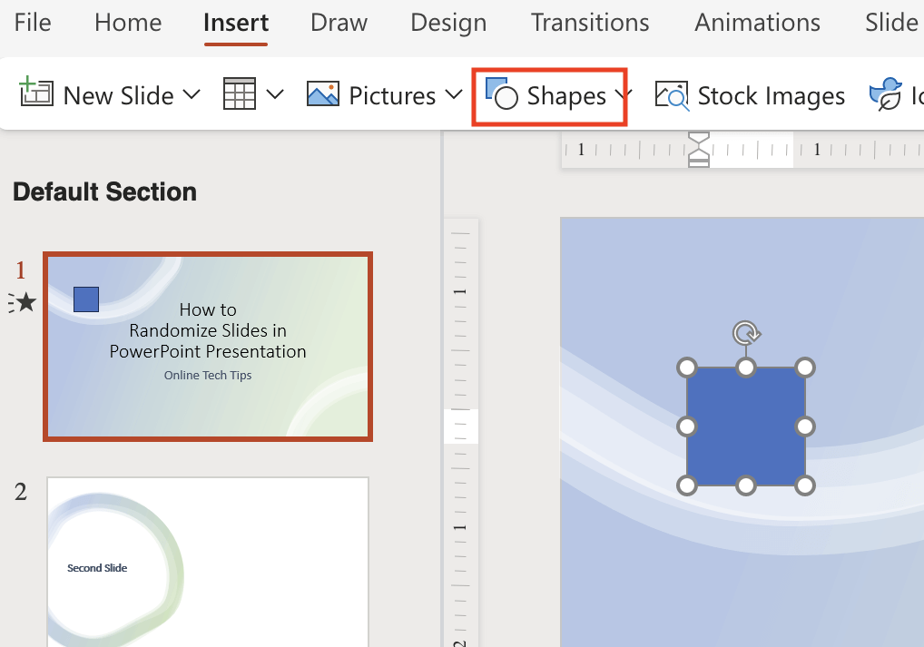
Task: Expand the New Slide dropdown chevron
Action: tap(191, 94)
